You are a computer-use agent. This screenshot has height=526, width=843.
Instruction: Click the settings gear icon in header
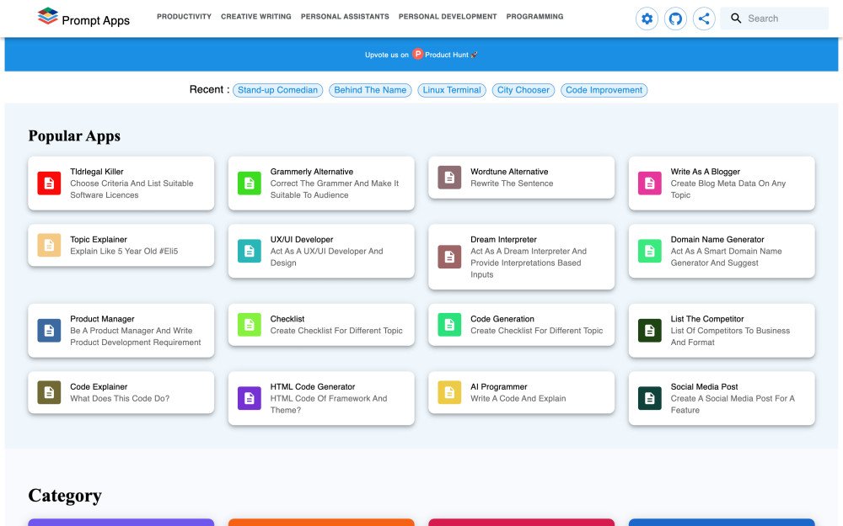pyautogui.click(x=647, y=19)
